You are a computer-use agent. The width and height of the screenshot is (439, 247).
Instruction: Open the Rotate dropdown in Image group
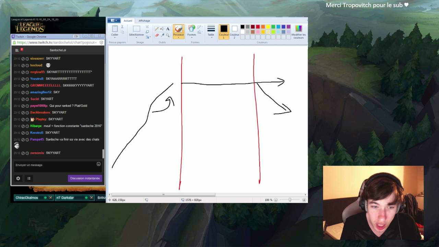pyautogui.click(x=148, y=37)
